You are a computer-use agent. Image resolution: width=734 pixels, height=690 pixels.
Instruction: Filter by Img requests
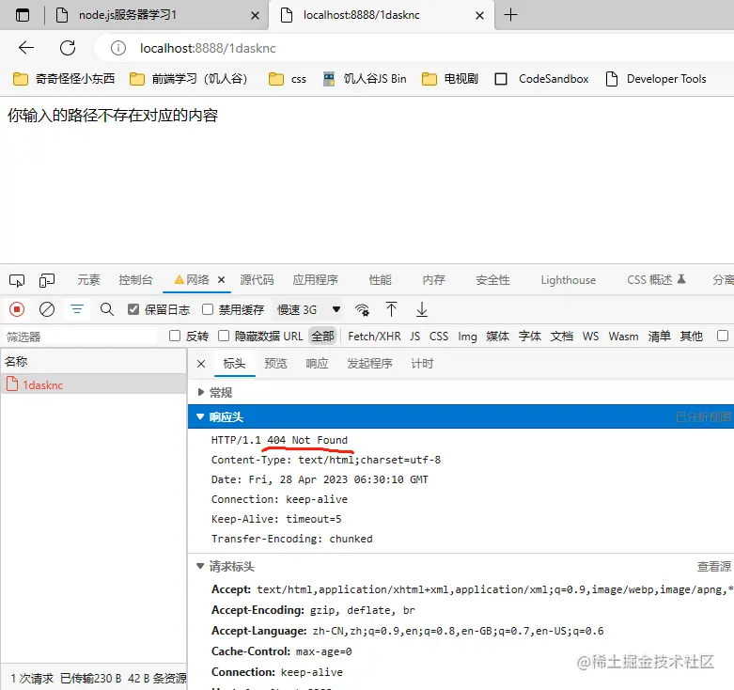point(467,337)
